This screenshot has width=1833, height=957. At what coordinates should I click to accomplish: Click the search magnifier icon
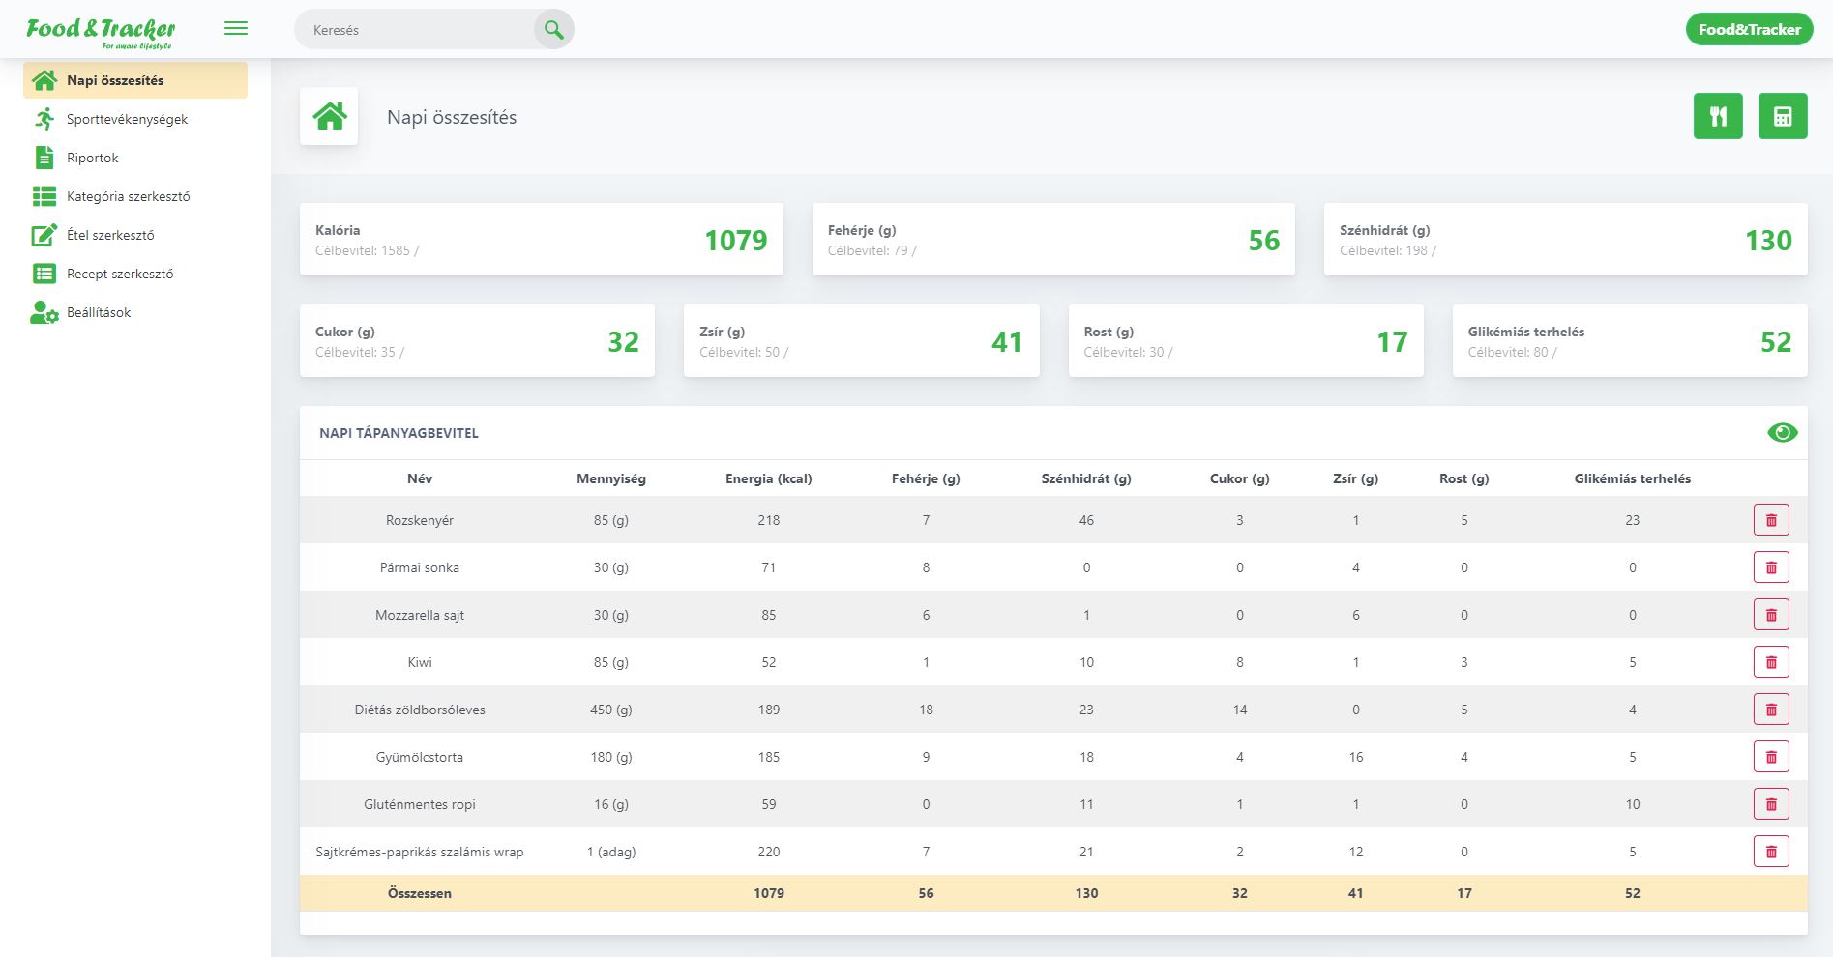tap(554, 30)
